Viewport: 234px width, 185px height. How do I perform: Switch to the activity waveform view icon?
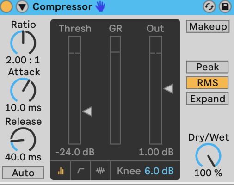[100, 171]
